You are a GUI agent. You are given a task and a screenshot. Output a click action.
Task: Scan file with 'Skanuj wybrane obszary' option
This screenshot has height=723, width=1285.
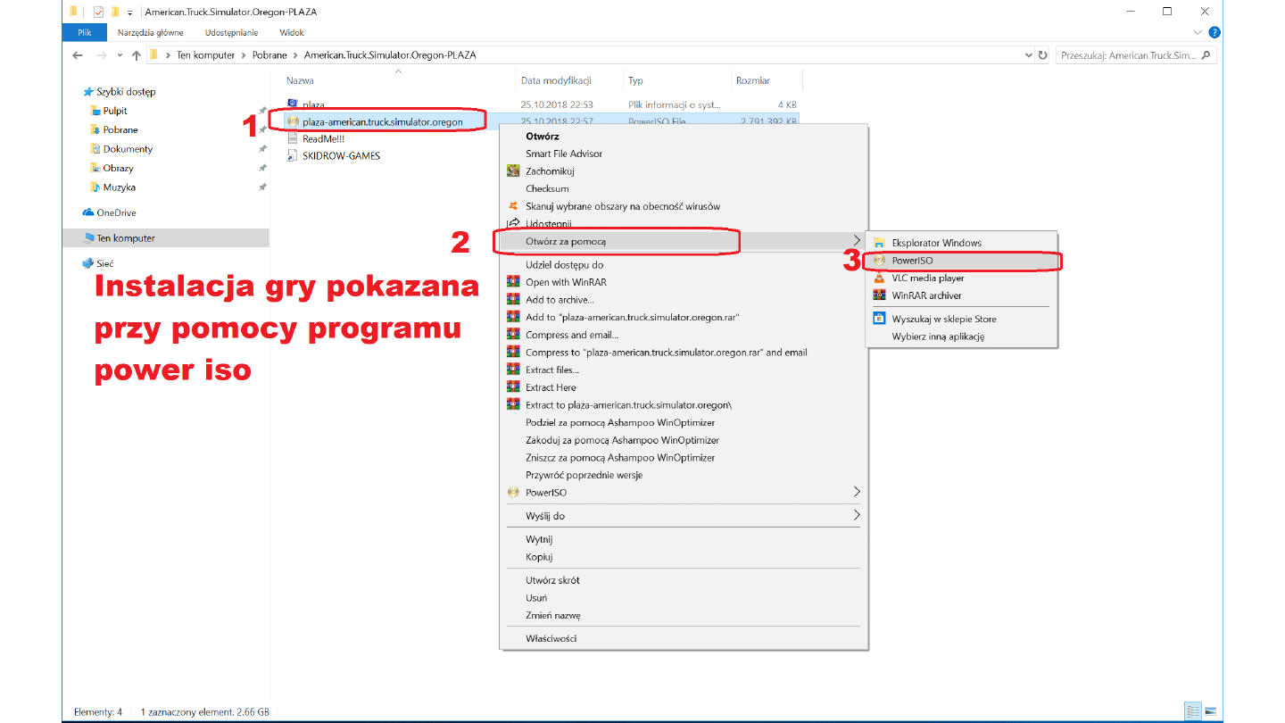click(622, 206)
